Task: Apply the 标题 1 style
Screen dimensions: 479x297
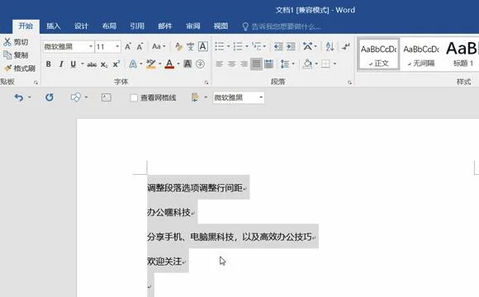Action: (x=462, y=54)
